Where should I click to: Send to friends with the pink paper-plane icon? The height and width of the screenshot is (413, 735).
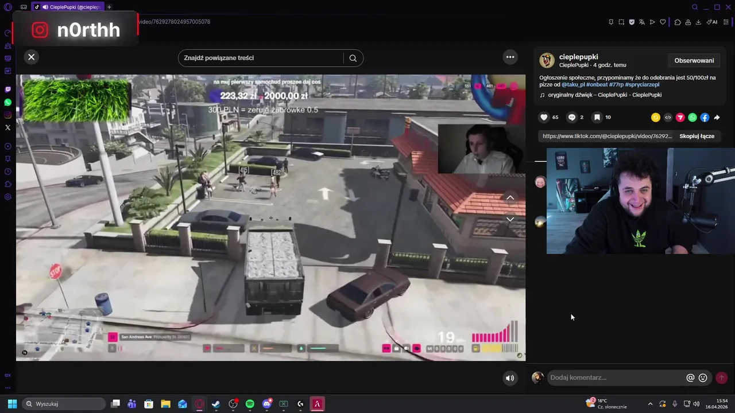pyautogui.click(x=680, y=118)
